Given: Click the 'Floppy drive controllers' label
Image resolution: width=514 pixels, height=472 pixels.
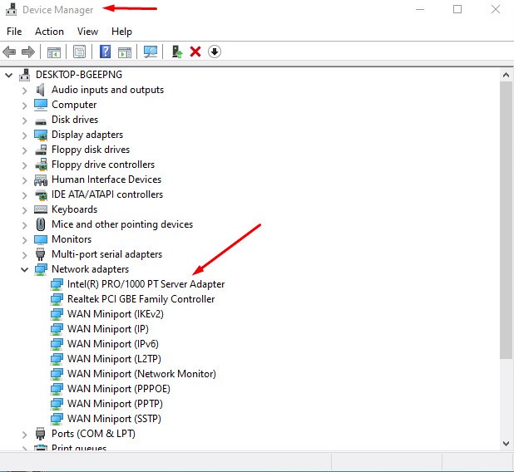Looking at the screenshot, I should point(103,165).
